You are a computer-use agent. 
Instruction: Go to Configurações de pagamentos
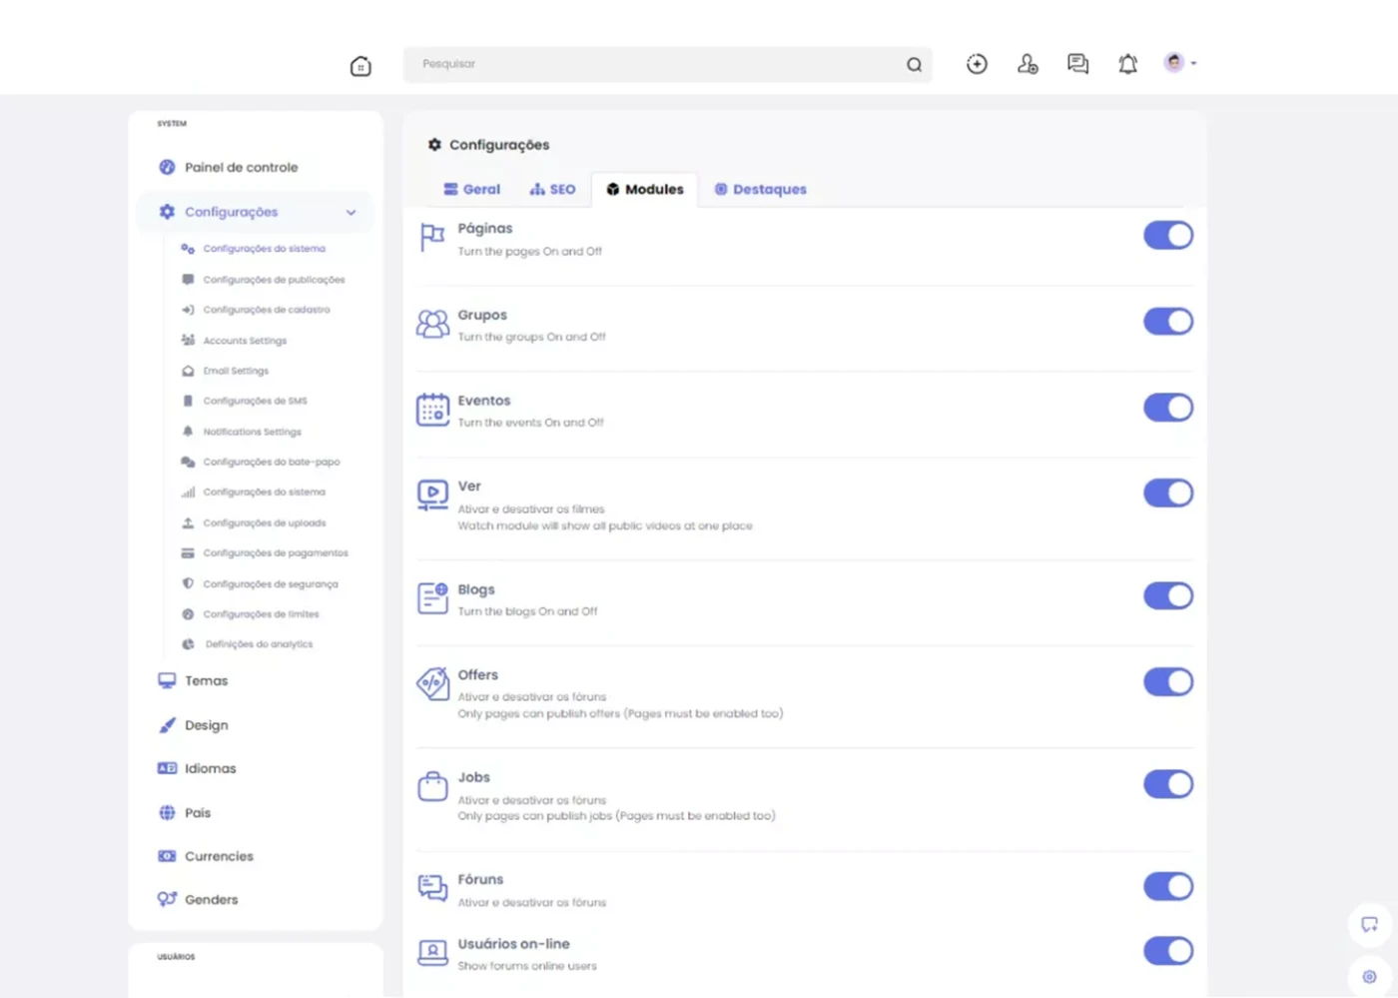point(275,553)
